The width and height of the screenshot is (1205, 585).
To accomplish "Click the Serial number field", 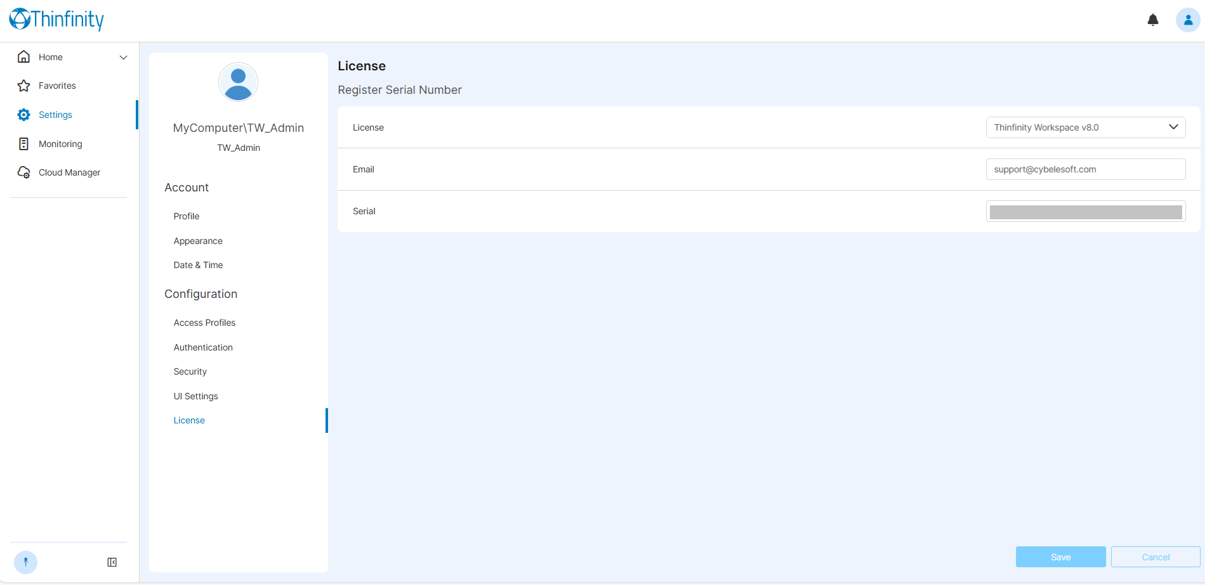I will tap(1085, 212).
